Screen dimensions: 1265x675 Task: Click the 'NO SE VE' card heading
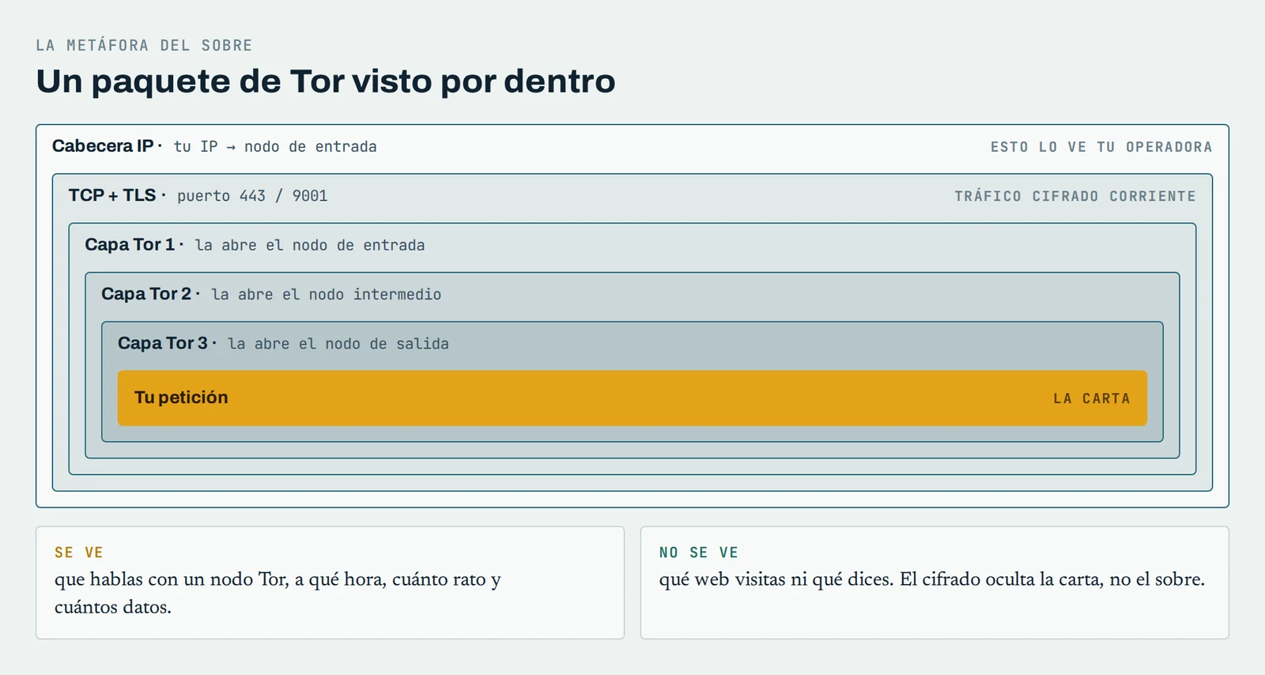click(699, 552)
